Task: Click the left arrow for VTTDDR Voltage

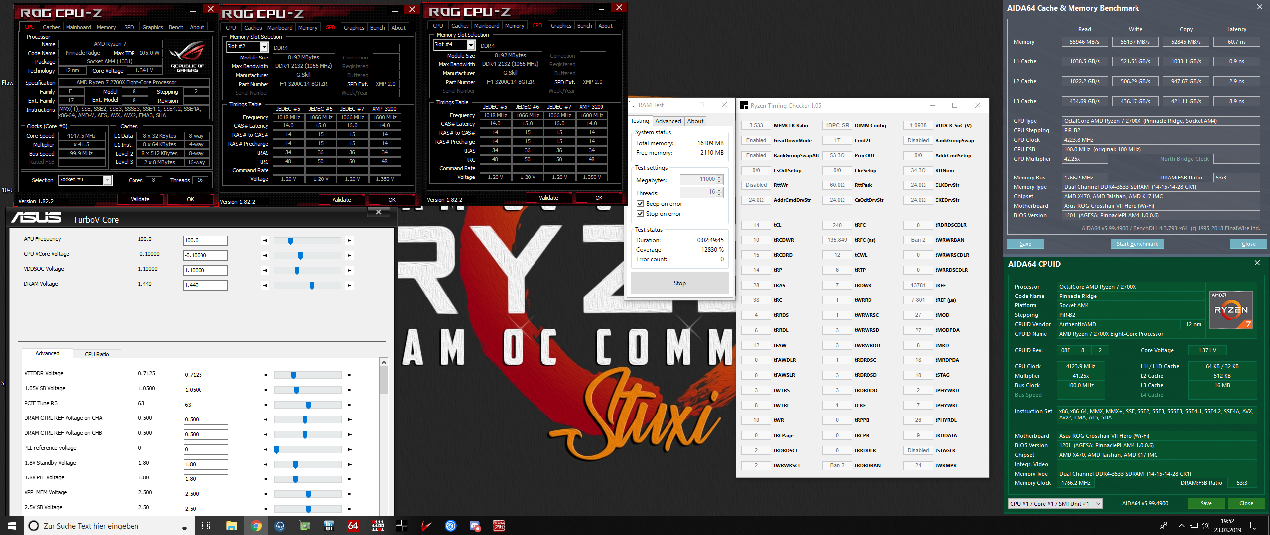Action: (265, 375)
